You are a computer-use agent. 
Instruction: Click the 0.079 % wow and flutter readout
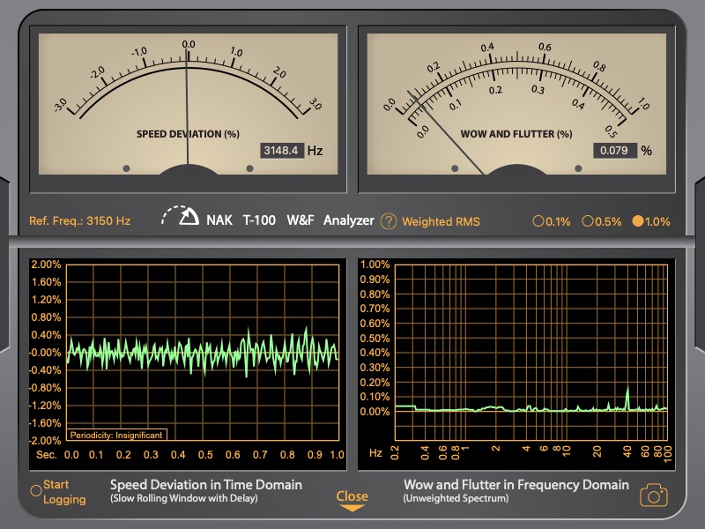click(614, 151)
